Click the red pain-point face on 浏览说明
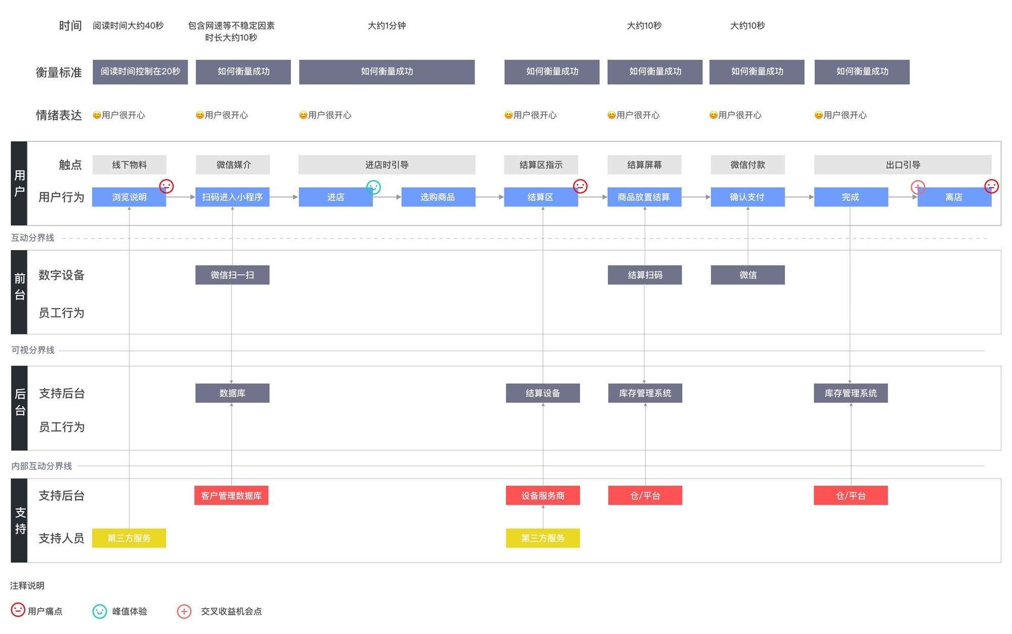The image size is (1012, 634). coord(166,186)
